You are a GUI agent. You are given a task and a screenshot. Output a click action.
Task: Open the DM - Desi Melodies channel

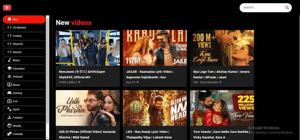click(x=206, y=82)
